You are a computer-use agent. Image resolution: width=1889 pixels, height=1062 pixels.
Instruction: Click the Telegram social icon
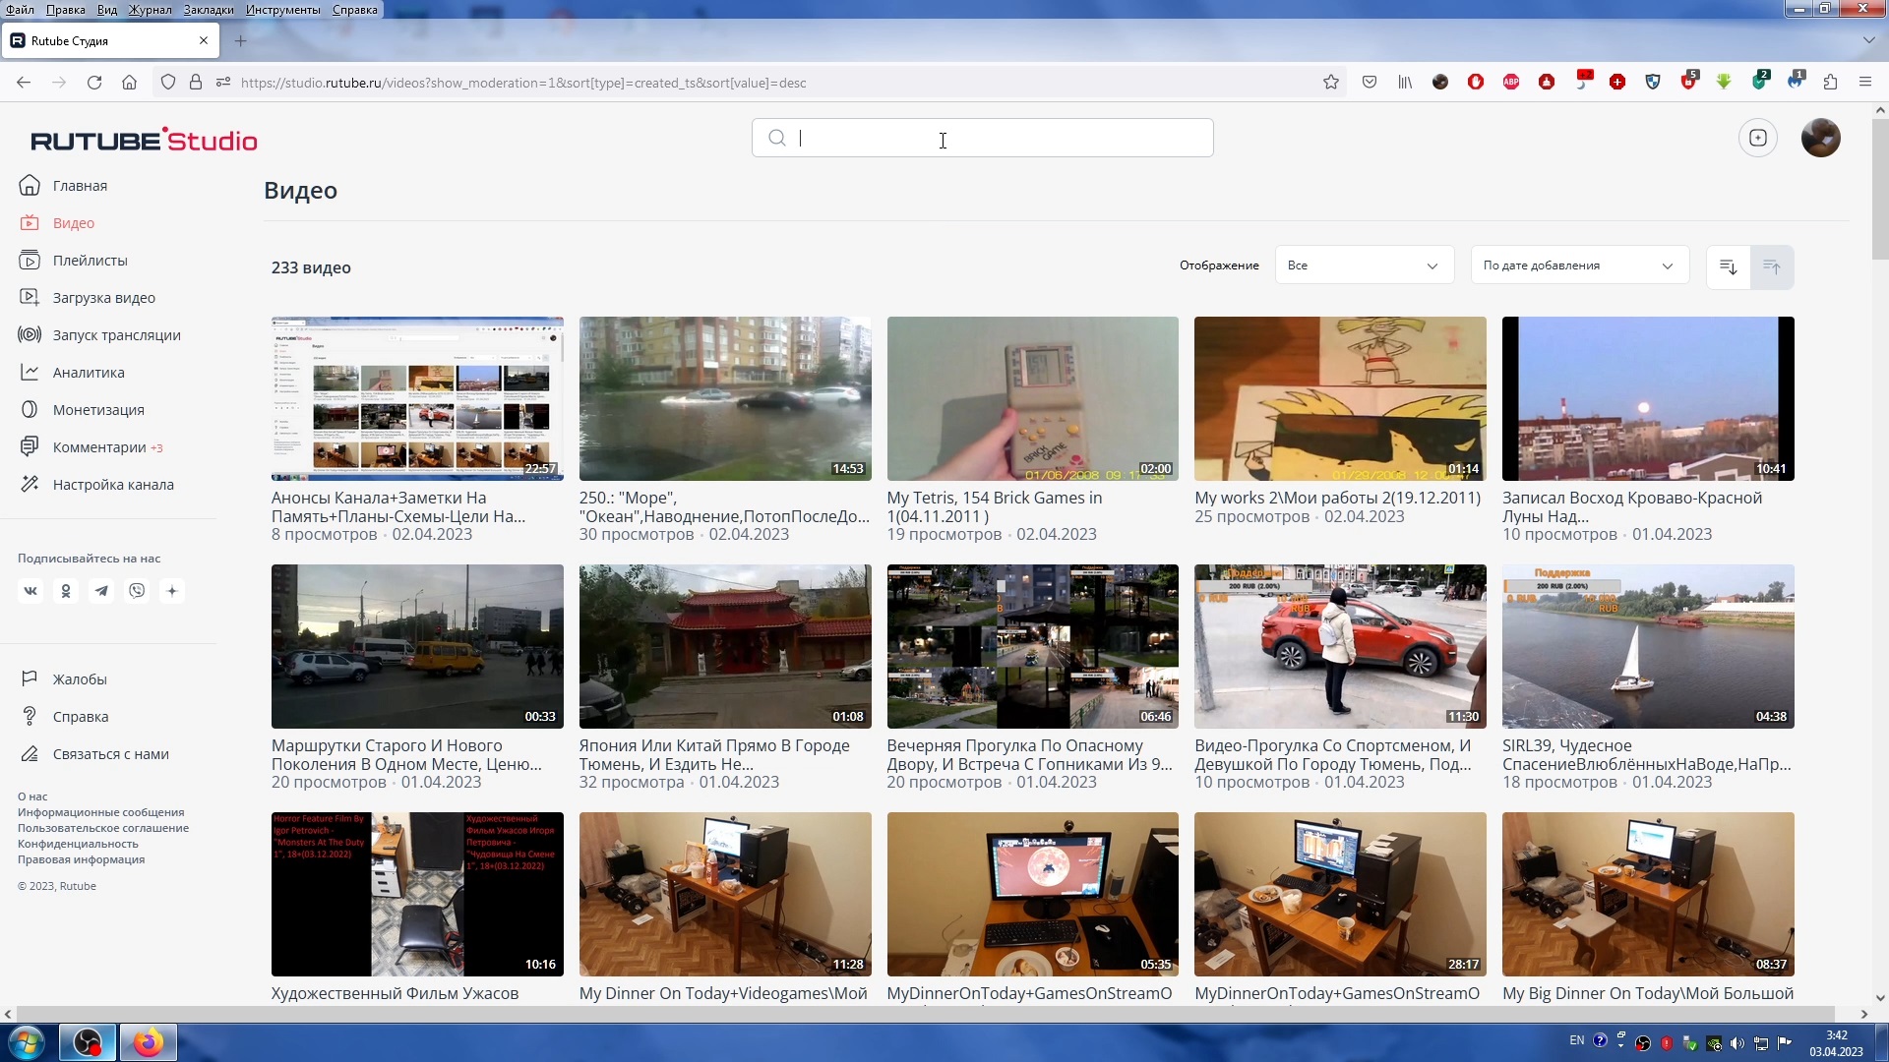click(101, 591)
